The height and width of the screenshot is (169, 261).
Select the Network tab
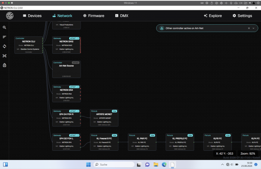click(62, 16)
